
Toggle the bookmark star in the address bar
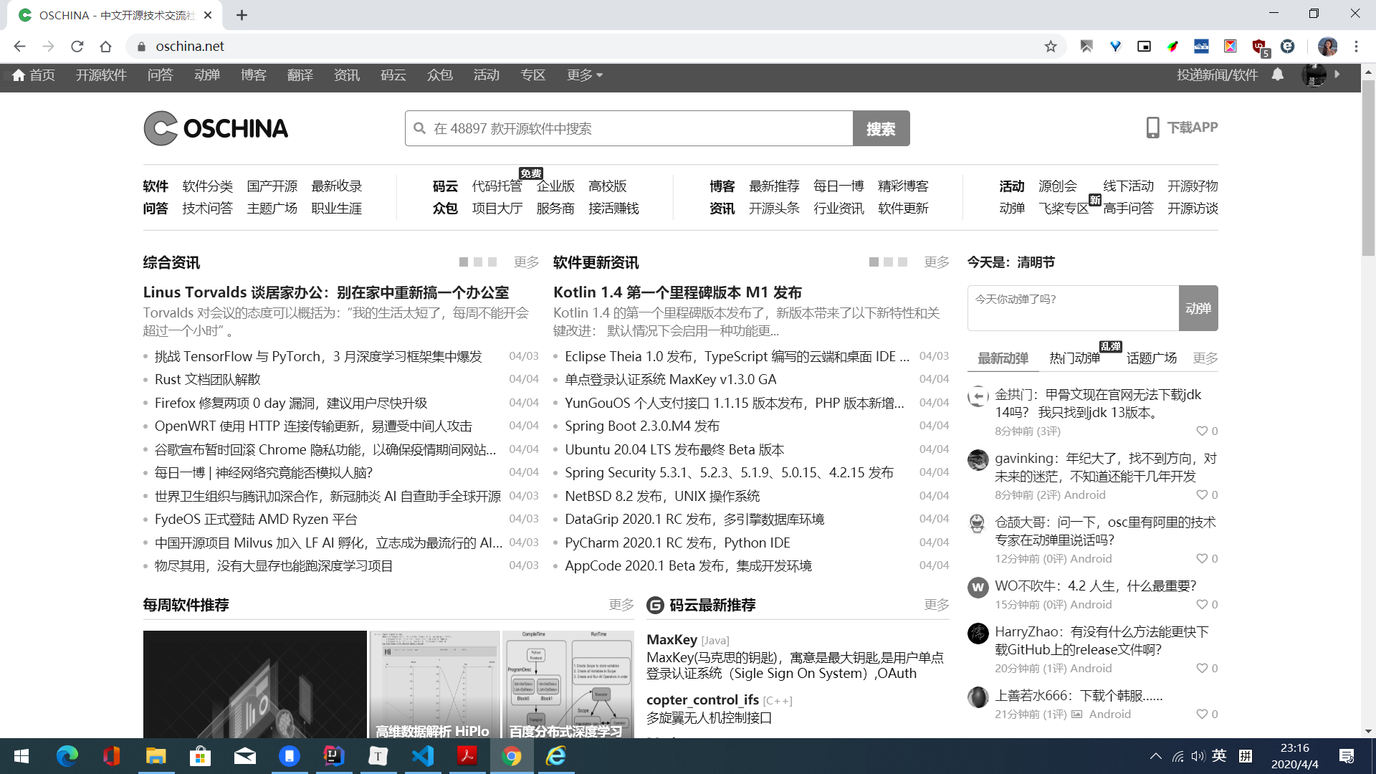click(x=1051, y=46)
